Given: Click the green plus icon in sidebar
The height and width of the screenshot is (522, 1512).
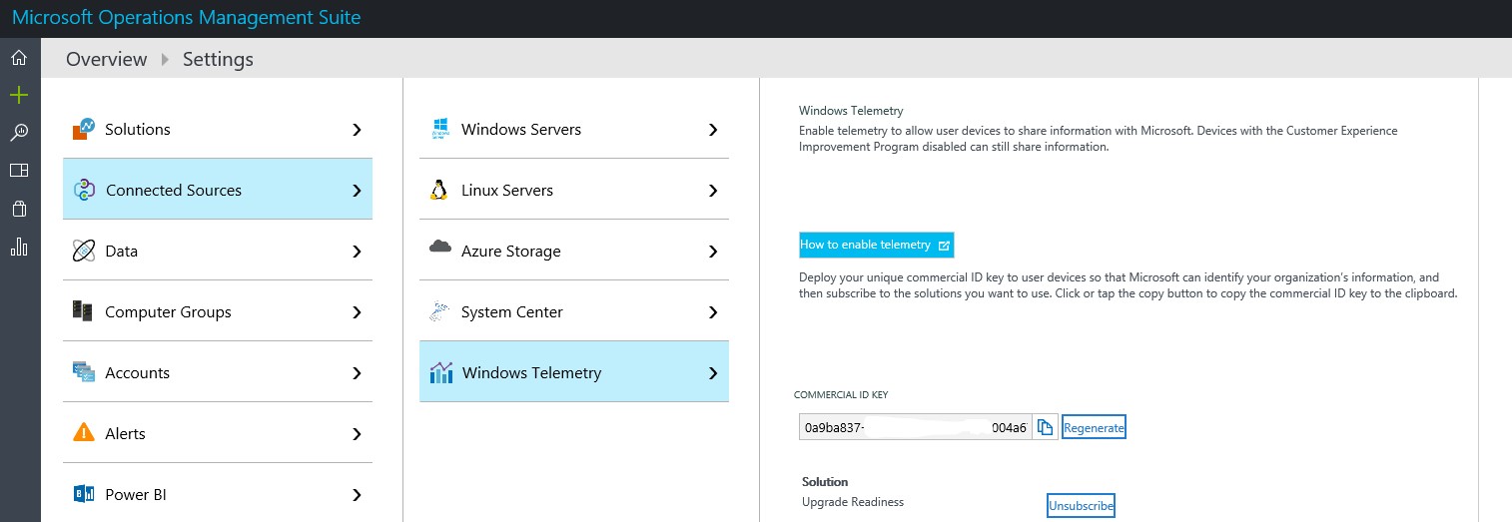Looking at the screenshot, I should coord(18,95).
